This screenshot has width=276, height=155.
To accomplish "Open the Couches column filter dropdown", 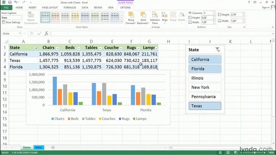I will click(x=121, y=48).
